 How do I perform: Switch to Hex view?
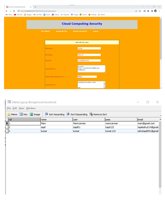[23, 114]
